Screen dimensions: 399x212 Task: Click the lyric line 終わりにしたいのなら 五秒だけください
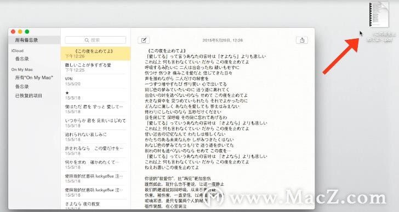(x=183, y=112)
